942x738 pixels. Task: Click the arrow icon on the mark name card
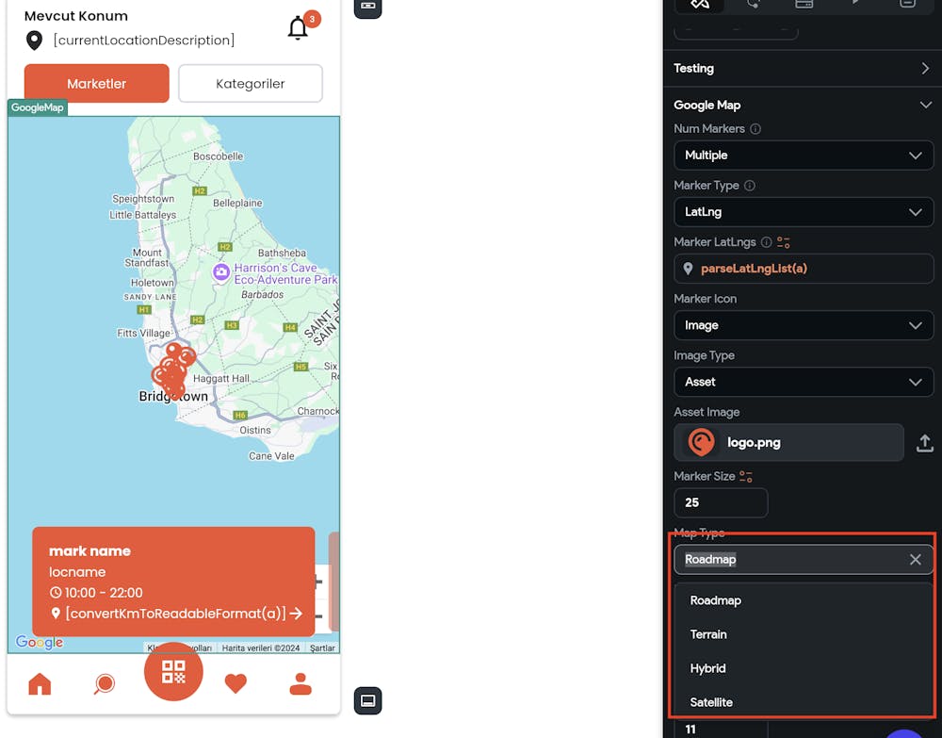(296, 614)
